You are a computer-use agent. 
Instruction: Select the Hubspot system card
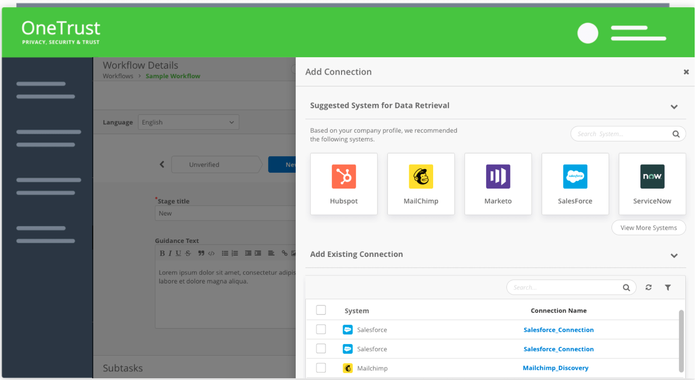(344, 184)
